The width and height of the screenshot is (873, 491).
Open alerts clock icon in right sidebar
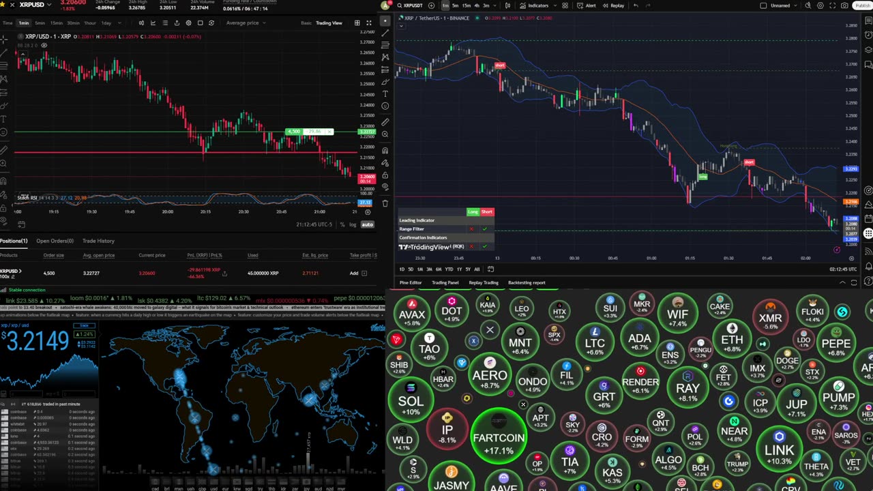click(868, 35)
